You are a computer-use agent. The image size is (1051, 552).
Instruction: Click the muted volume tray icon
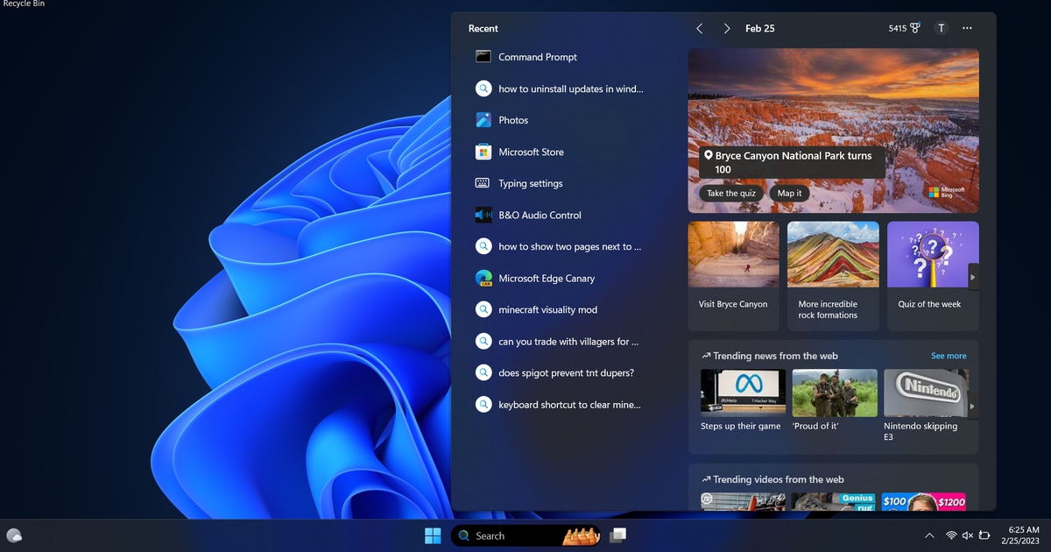(968, 535)
